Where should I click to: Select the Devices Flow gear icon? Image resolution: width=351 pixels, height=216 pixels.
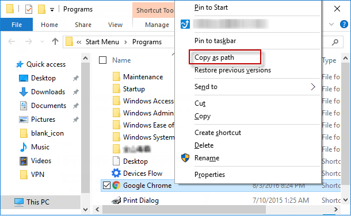point(116,173)
